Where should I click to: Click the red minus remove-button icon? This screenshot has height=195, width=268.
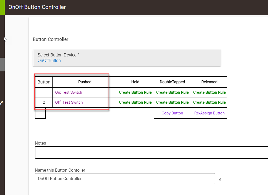pyautogui.click(x=40, y=113)
